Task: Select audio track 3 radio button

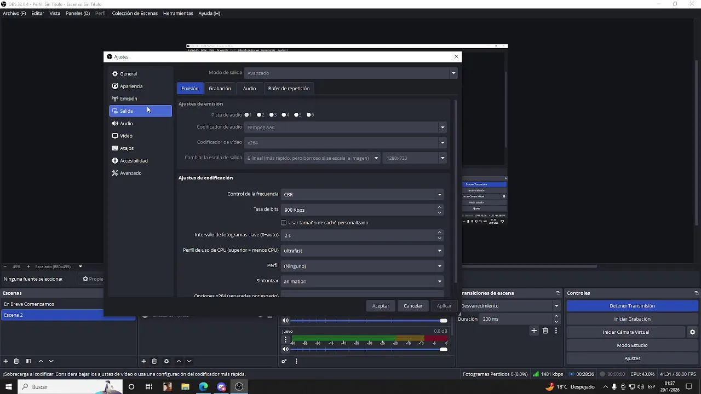Action: pos(272,115)
